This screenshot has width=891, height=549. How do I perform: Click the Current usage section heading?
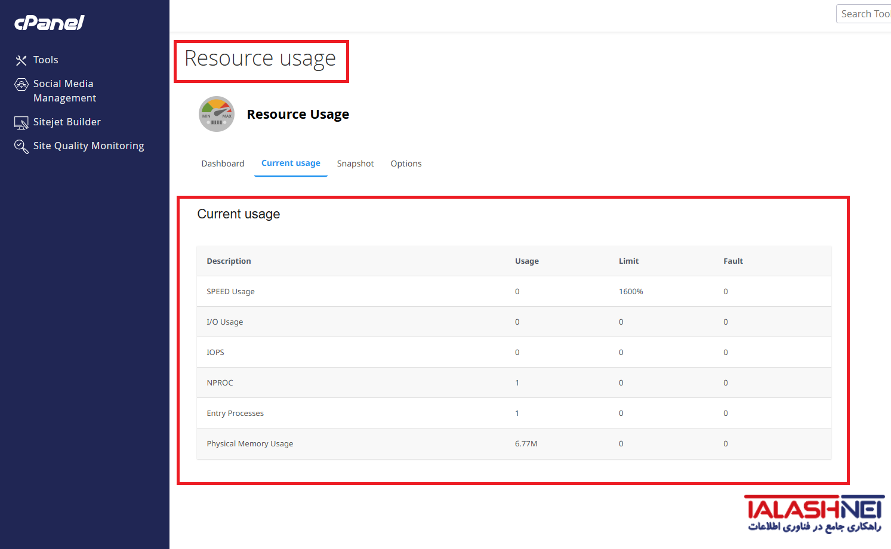[239, 214]
